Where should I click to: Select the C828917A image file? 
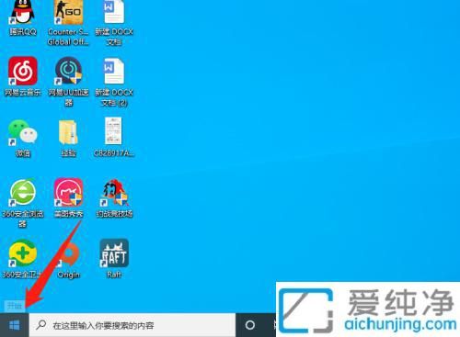pyautogui.click(x=114, y=137)
